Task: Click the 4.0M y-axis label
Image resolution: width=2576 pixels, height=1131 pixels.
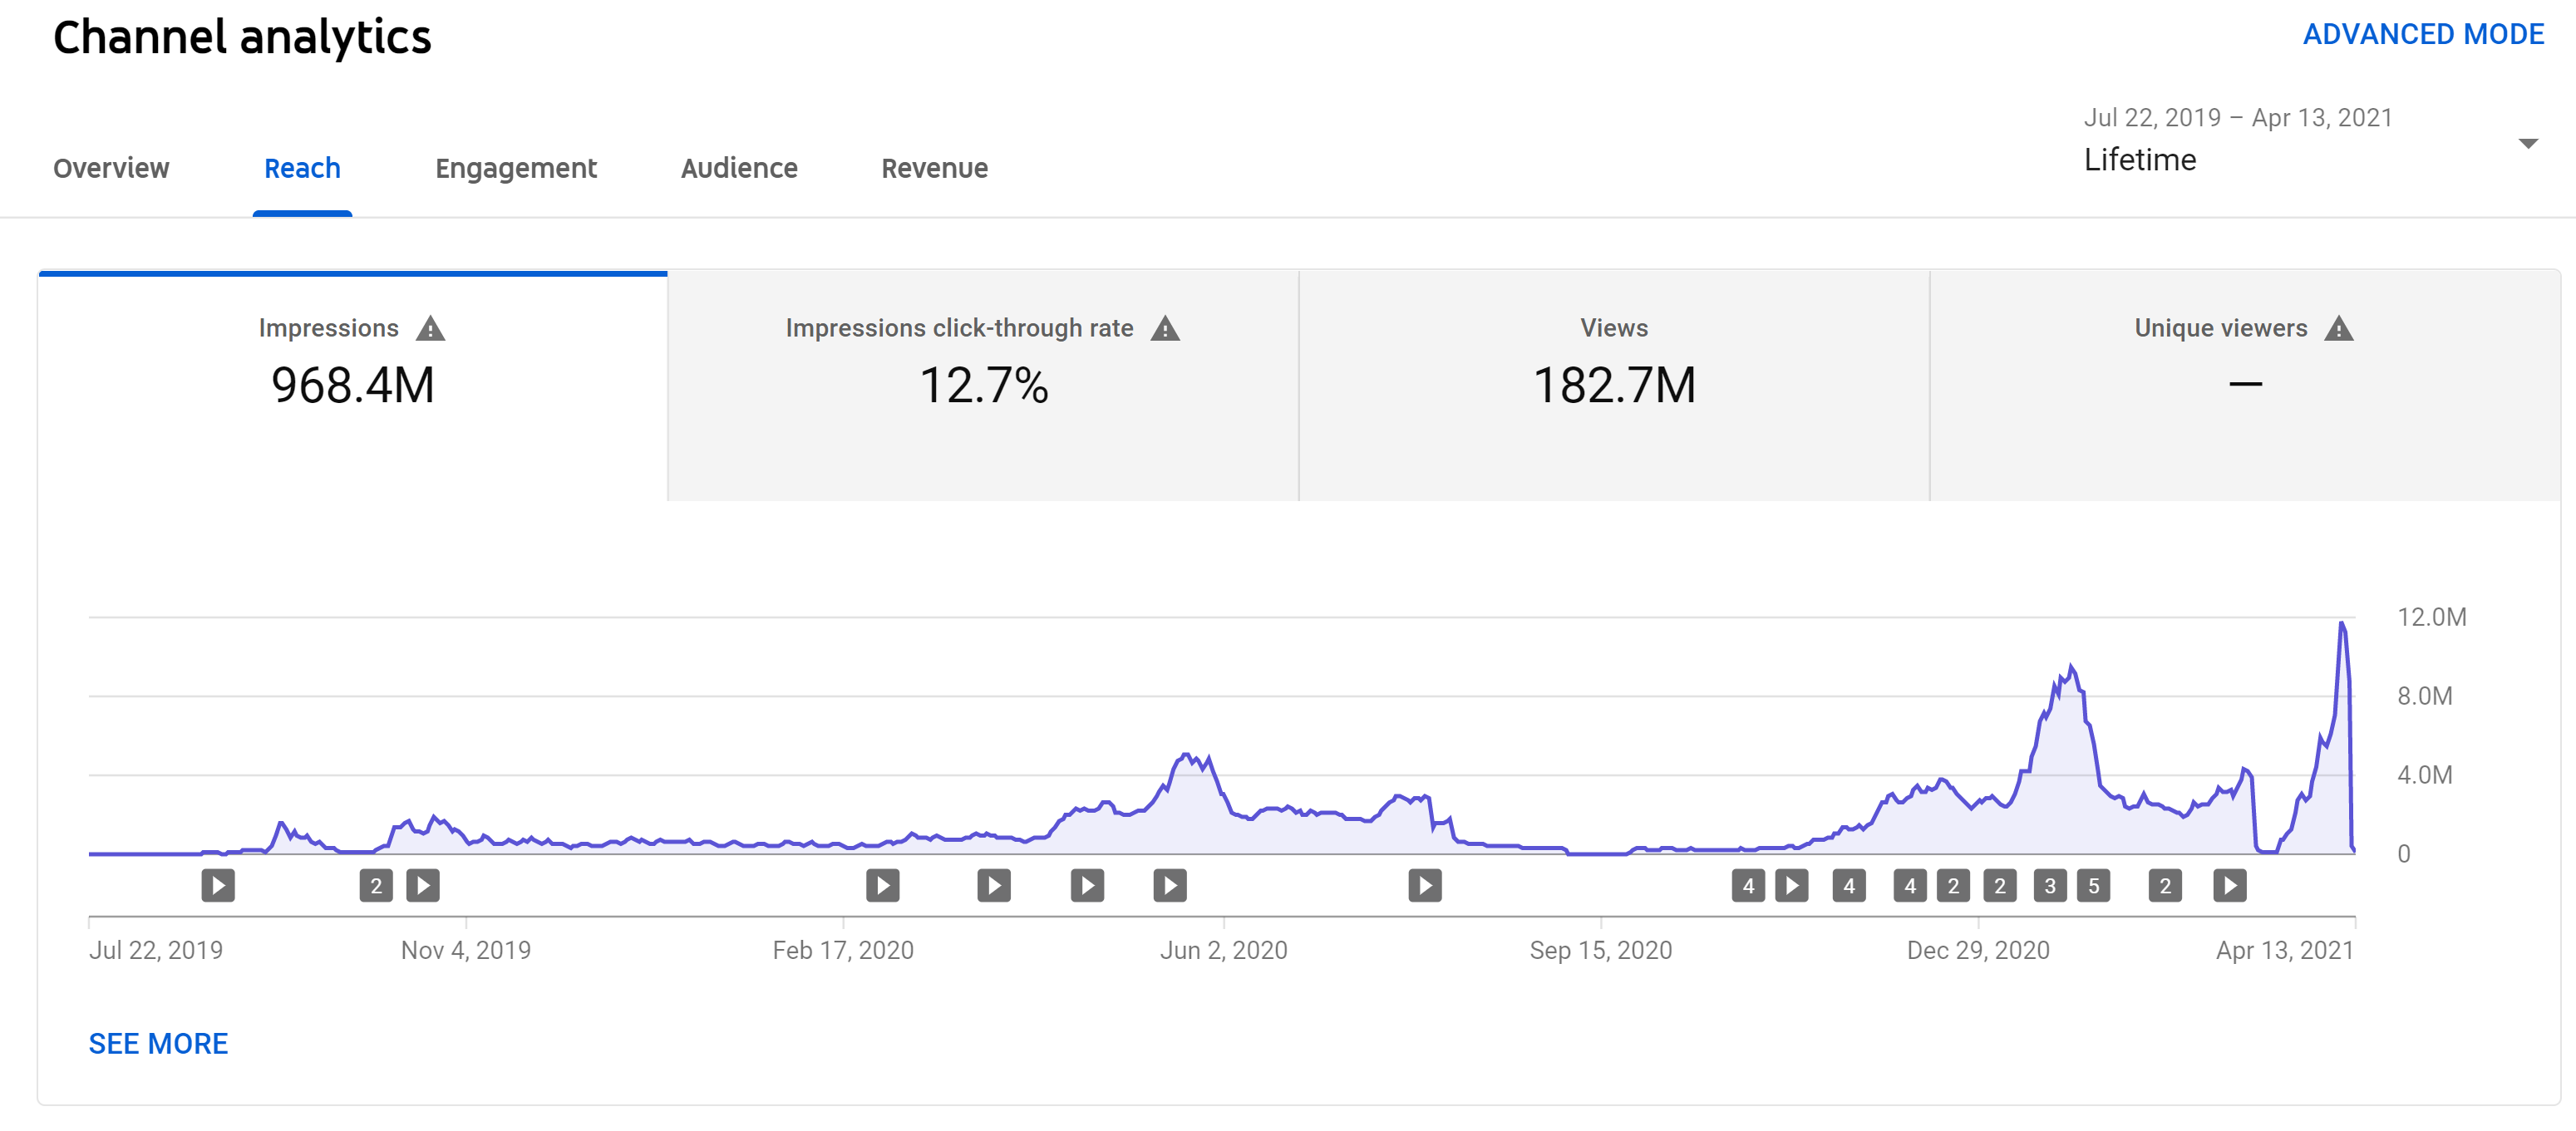Action: 2424,775
